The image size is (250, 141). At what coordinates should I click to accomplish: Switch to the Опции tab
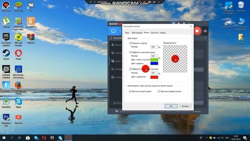(x=162, y=33)
